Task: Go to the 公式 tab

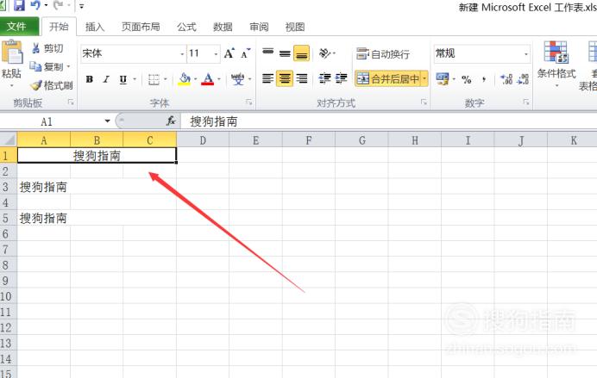Action: [186, 27]
